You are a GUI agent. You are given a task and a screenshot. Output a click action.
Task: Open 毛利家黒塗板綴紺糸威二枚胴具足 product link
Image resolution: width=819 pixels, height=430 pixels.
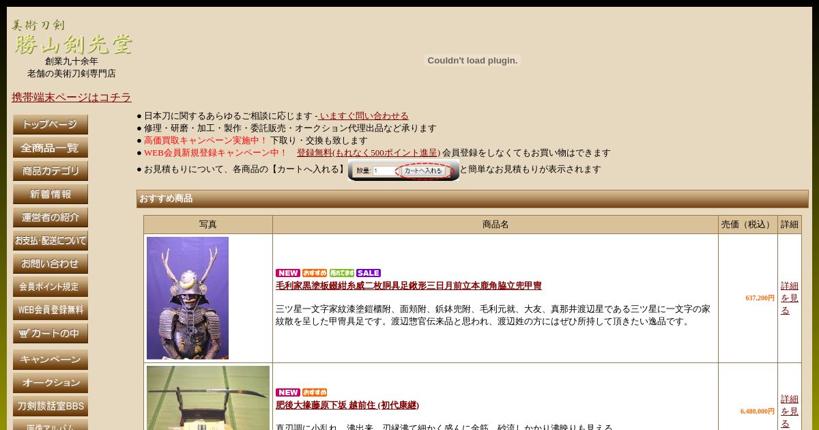[x=409, y=286]
